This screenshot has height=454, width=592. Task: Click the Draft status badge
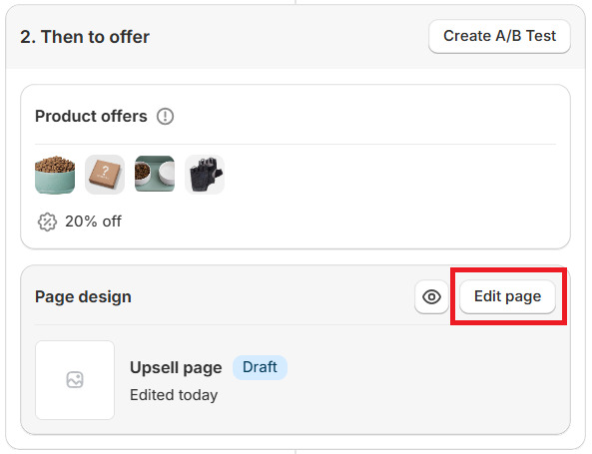[x=260, y=367]
